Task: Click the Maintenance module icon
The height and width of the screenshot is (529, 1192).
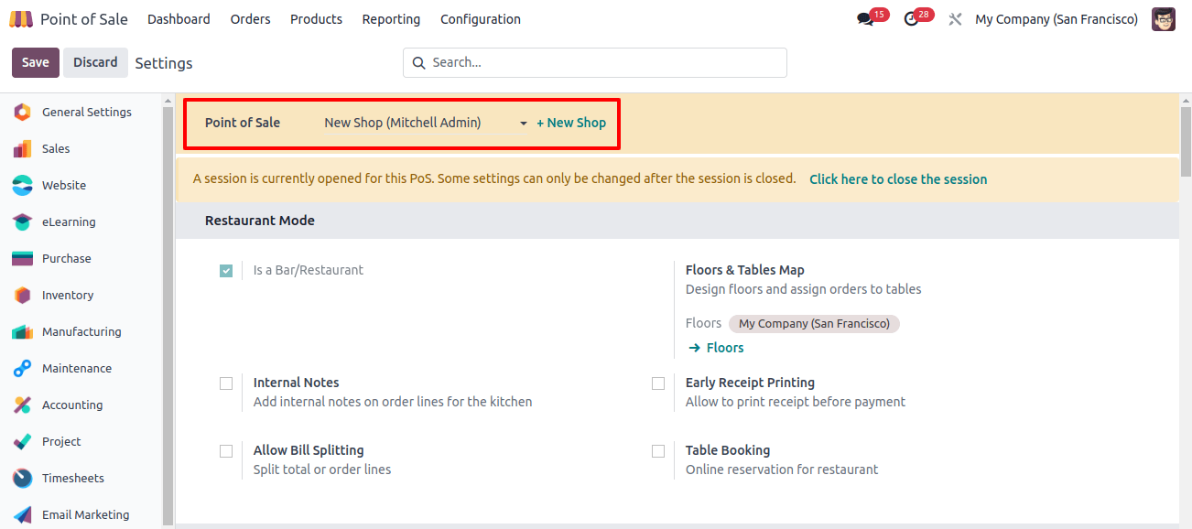Action: click(x=23, y=368)
